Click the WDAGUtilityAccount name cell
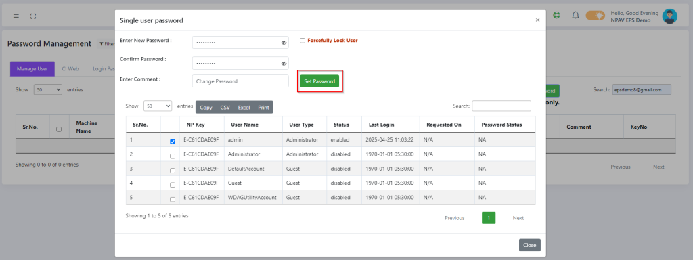This screenshot has height=260, width=693. click(253, 197)
